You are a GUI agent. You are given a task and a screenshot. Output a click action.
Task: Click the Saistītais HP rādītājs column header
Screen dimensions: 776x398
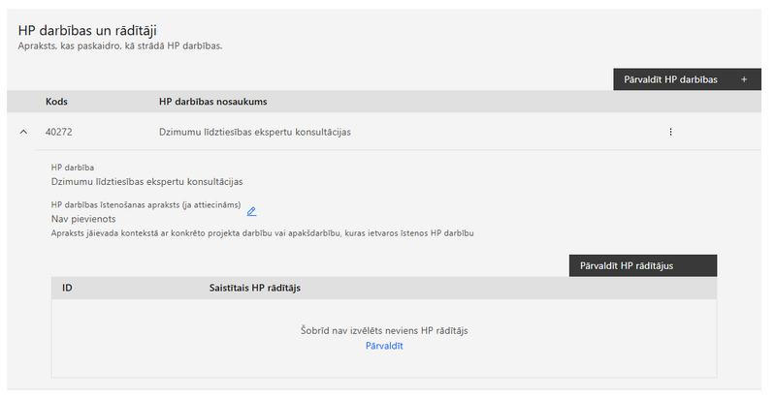[254, 288]
